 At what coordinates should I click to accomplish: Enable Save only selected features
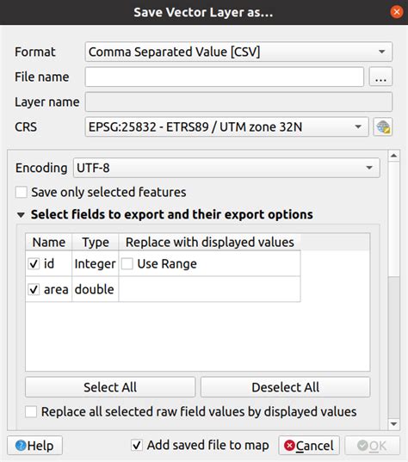coord(22,192)
